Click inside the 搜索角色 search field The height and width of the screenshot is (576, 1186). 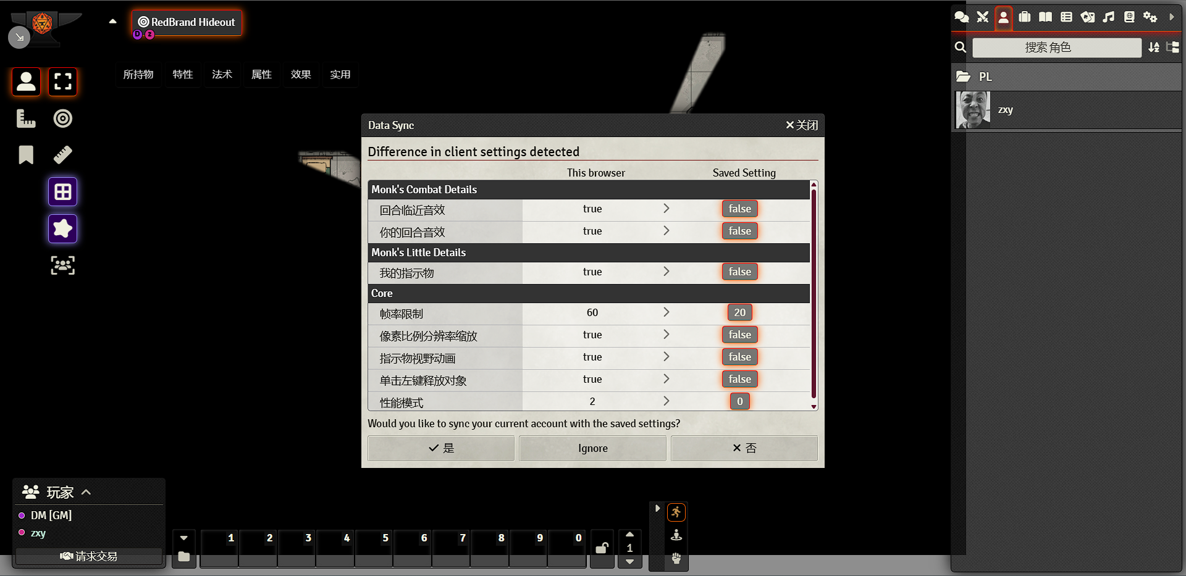click(x=1056, y=48)
